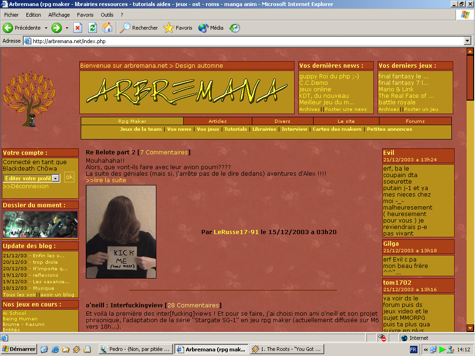Image resolution: width=475 pixels, height=356 pixels.
Task: Follow the >>lire la suite link
Action: click(106, 180)
